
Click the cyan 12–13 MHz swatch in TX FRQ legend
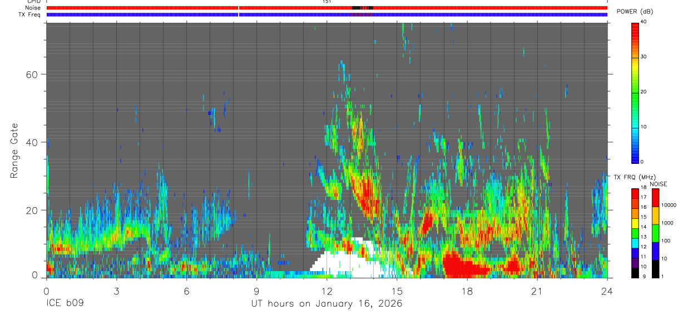pos(635,243)
